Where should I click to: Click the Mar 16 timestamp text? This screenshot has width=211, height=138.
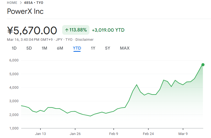tap(30, 40)
